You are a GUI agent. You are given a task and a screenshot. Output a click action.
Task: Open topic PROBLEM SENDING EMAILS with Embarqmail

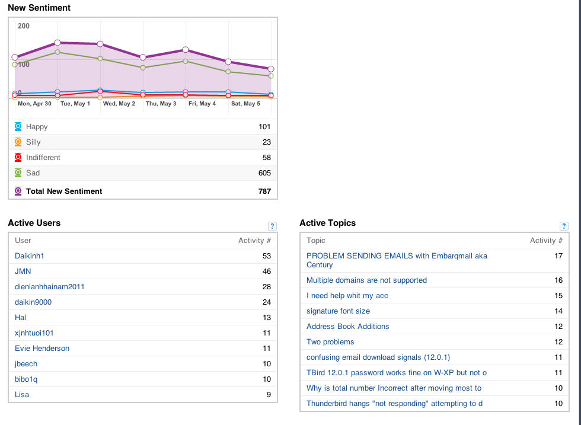pyautogui.click(x=397, y=260)
